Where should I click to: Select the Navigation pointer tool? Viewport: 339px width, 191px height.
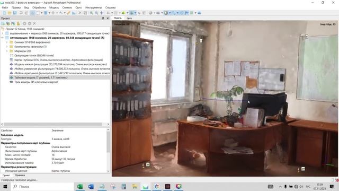[x=32, y=13]
